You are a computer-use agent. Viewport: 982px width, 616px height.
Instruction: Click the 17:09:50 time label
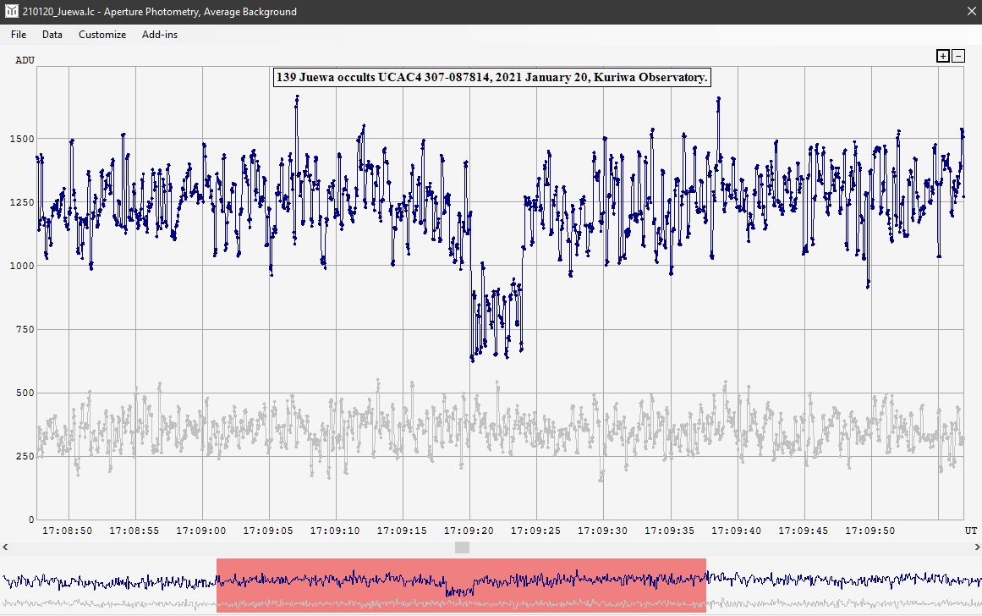point(870,531)
